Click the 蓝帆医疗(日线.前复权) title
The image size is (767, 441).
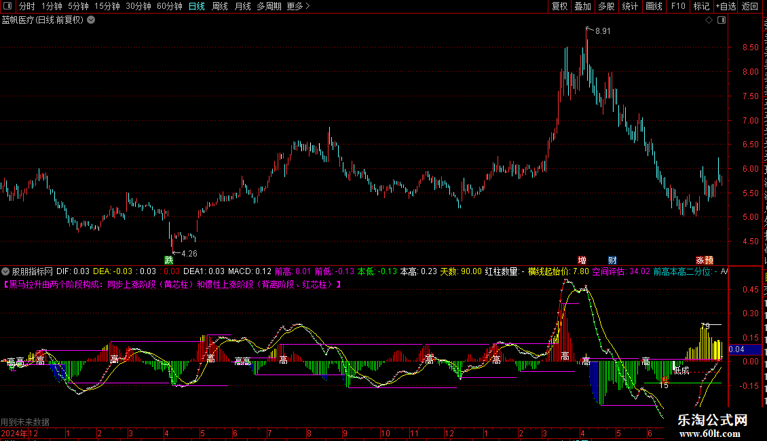43,20
